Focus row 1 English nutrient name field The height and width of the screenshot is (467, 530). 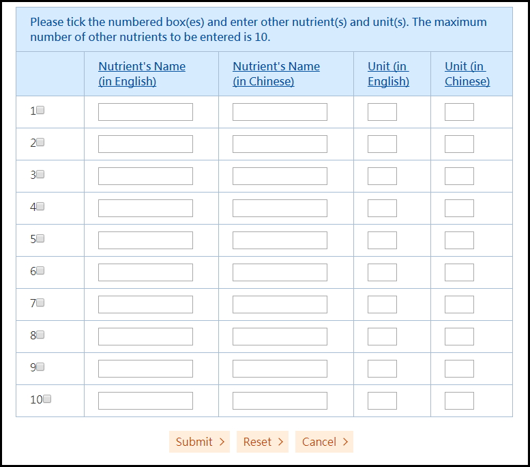pyautogui.click(x=145, y=112)
